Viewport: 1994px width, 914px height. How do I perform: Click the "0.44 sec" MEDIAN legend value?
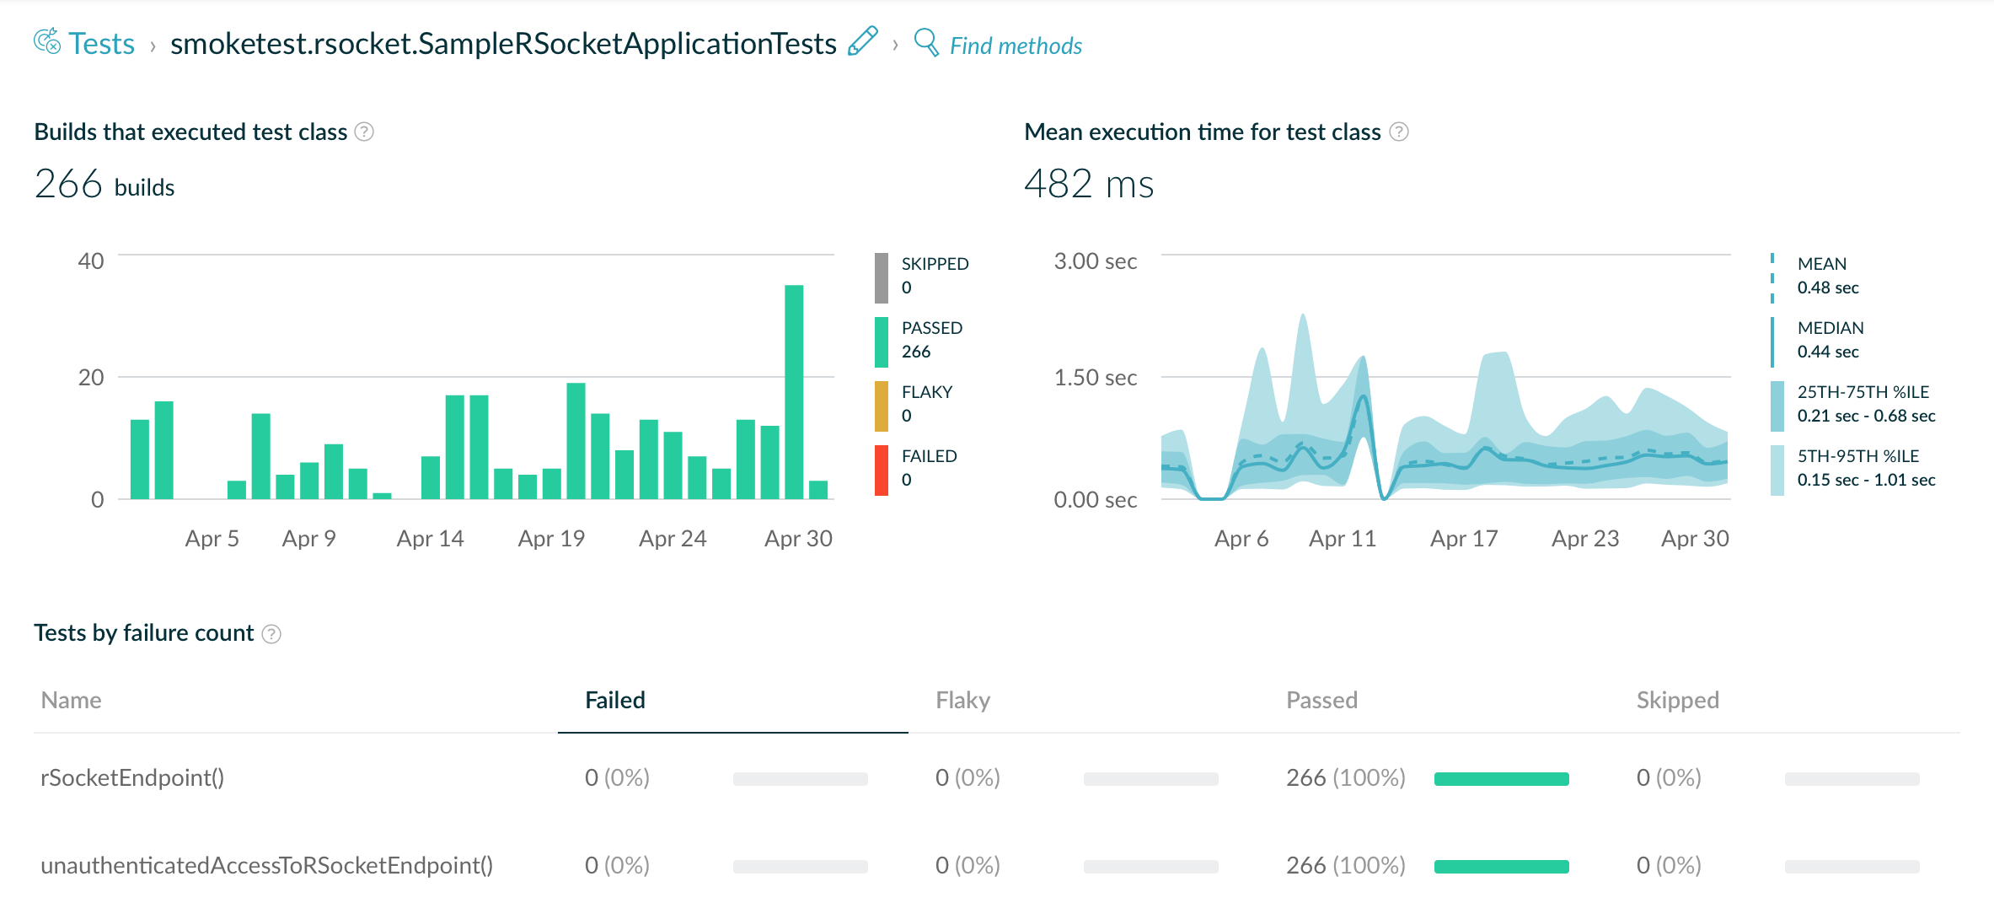(1828, 352)
